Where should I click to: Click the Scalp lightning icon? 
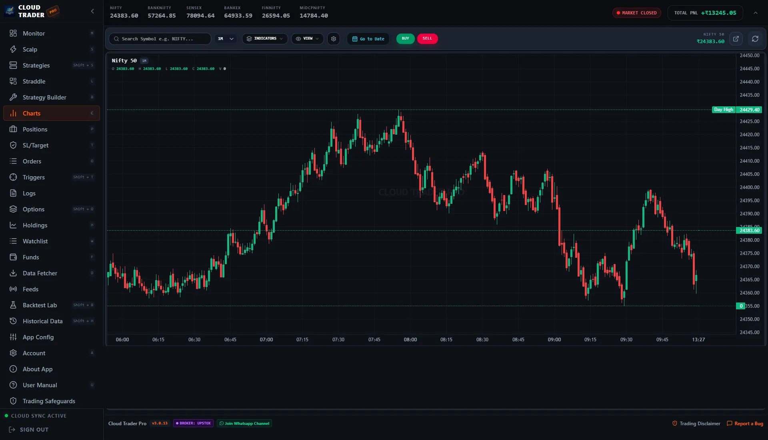coord(13,49)
